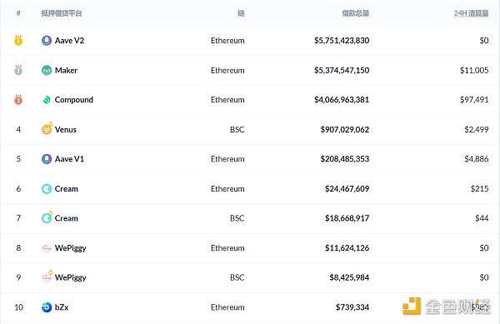Select Maker's $5,374,547,150 borrow amount
The height and width of the screenshot is (324, 500).
click(x=342, y=71)
